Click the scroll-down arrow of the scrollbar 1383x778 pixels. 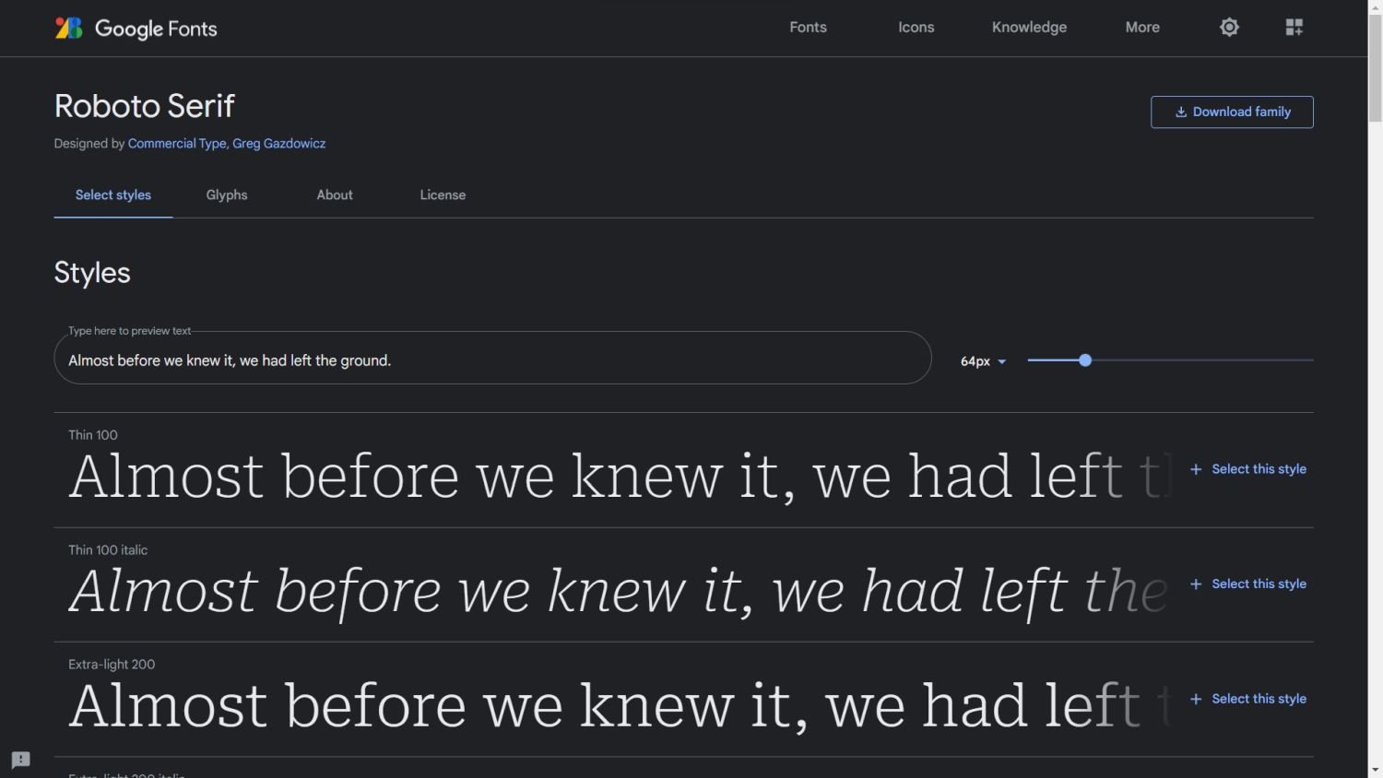click(1375, 769)
